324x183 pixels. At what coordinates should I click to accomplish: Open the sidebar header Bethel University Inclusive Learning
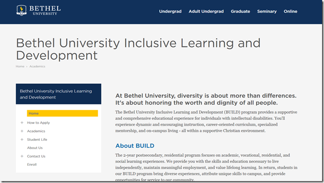click(58, 94)
